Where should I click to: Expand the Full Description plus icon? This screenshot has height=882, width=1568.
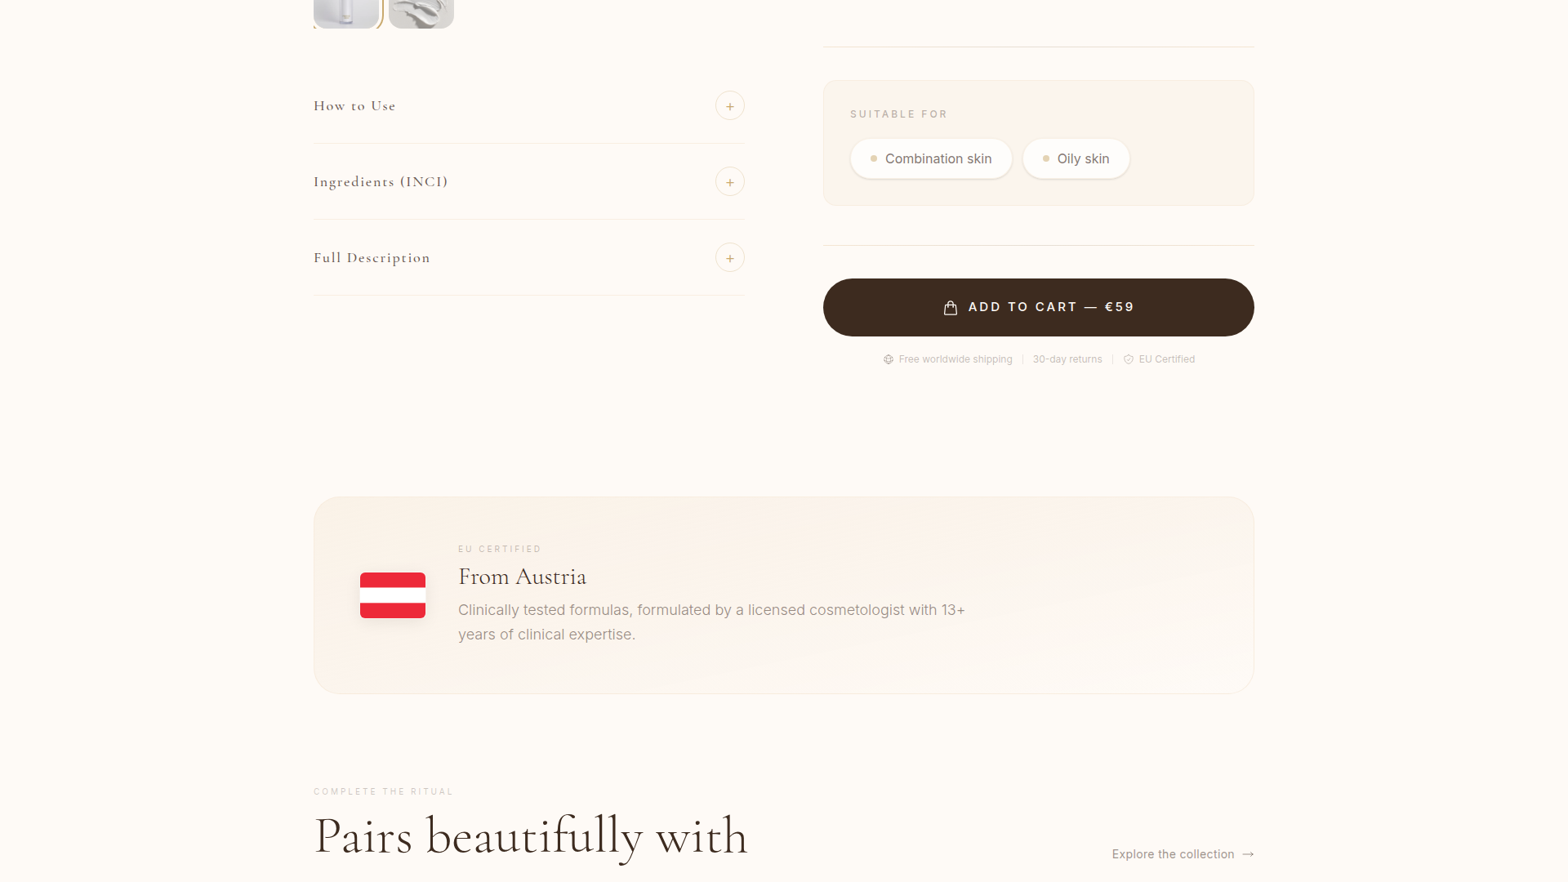pyautogui.click(x=729, y=258)
